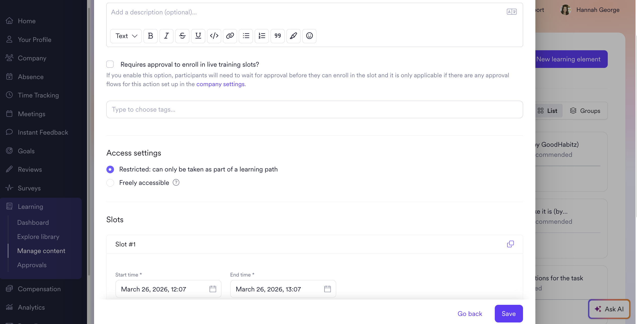Open the Text style dropdown
637x324 pixels.
[x=126, y=36]
